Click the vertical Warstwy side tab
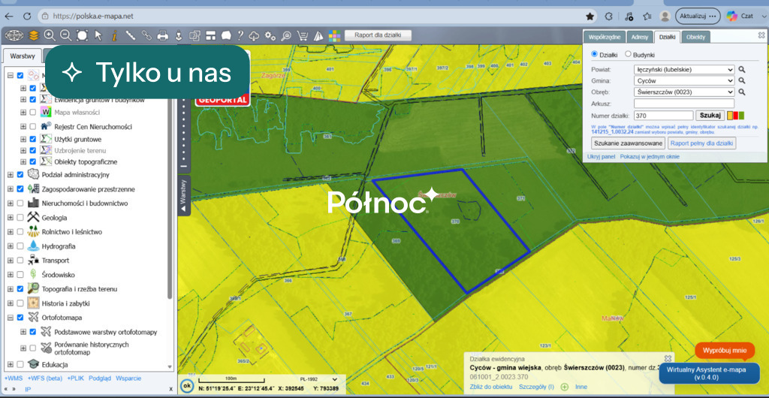 pos(184,196)
